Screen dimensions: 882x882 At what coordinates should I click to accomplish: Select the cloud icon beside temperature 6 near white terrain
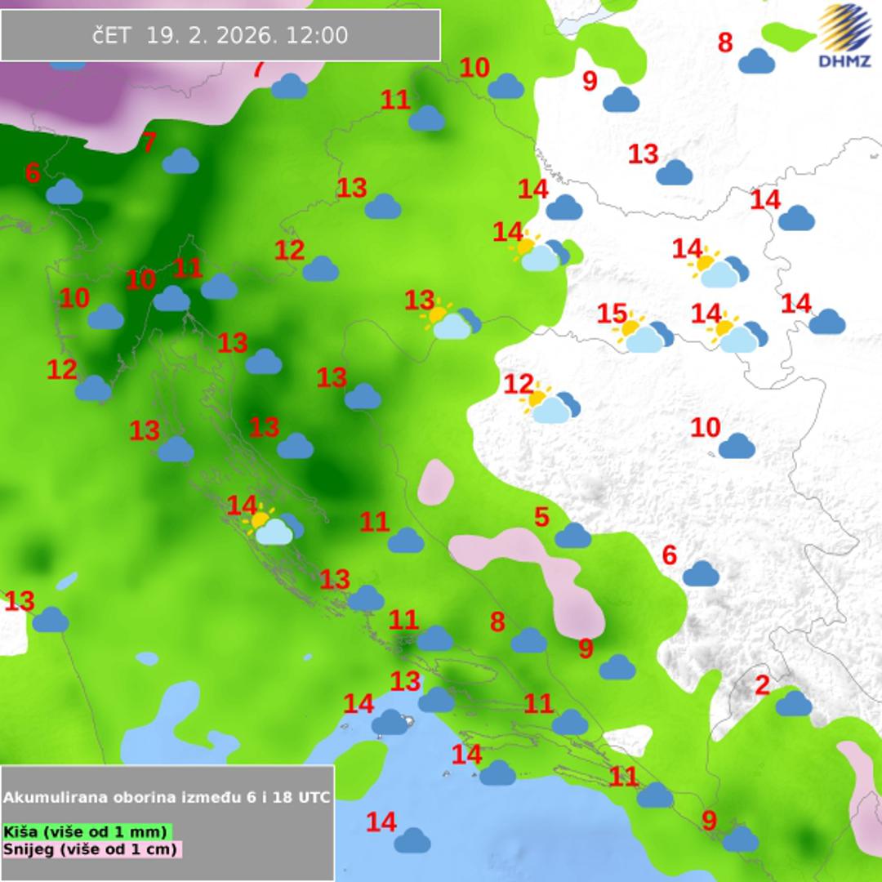click(701, 574)
